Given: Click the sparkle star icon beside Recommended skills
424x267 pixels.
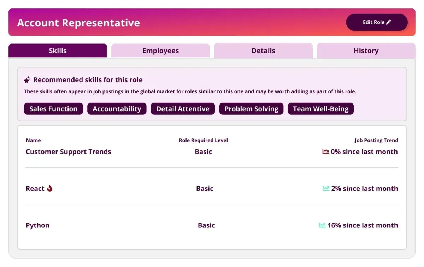Looking at the screenshot, I should pyautogui.click(x=27, y=80).
